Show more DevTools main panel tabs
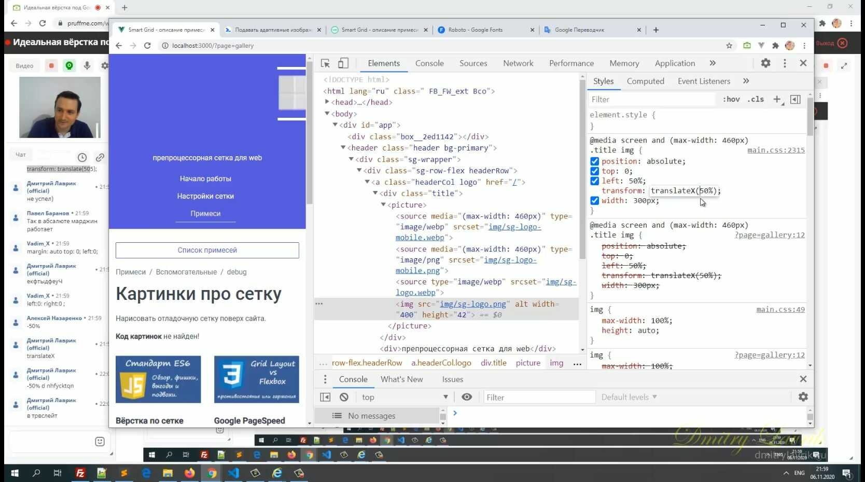Screen dimensions: 865x482 (x=713, y=63)
